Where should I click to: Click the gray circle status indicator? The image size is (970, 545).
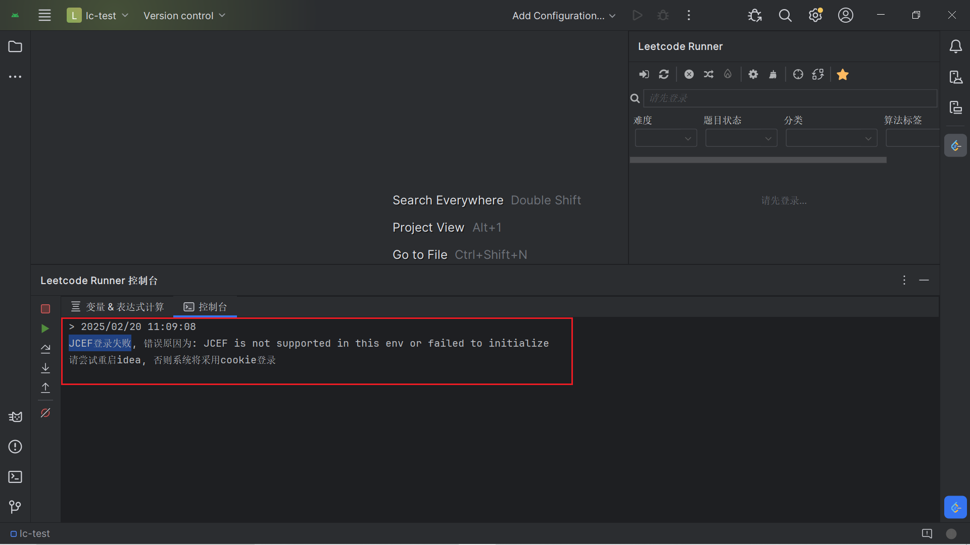click(951, 533)
